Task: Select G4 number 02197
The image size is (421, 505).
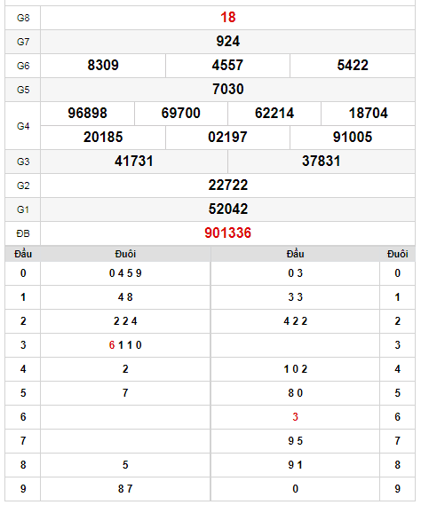Action: coord(227,138)
